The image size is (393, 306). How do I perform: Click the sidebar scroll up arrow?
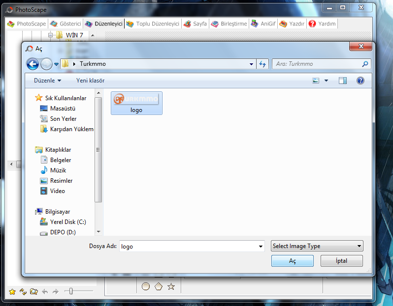[x=98, y=93]
